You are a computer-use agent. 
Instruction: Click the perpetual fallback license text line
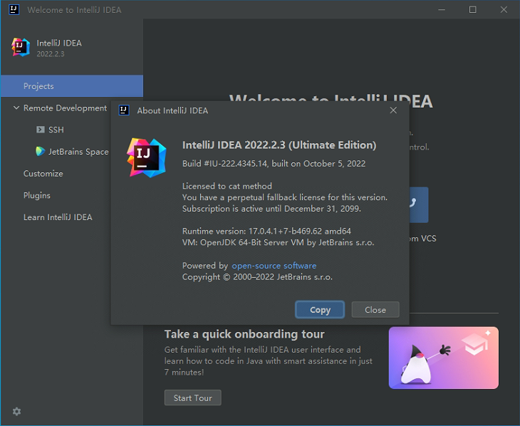click(x=285, y=197)
